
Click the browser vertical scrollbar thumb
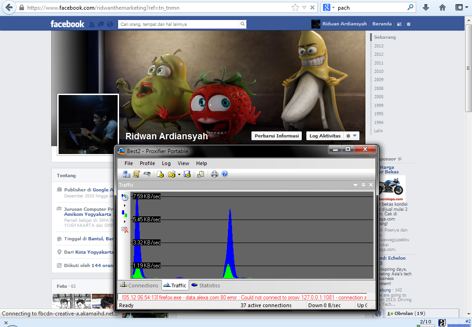pyautogui.click(x=468, y=69)
